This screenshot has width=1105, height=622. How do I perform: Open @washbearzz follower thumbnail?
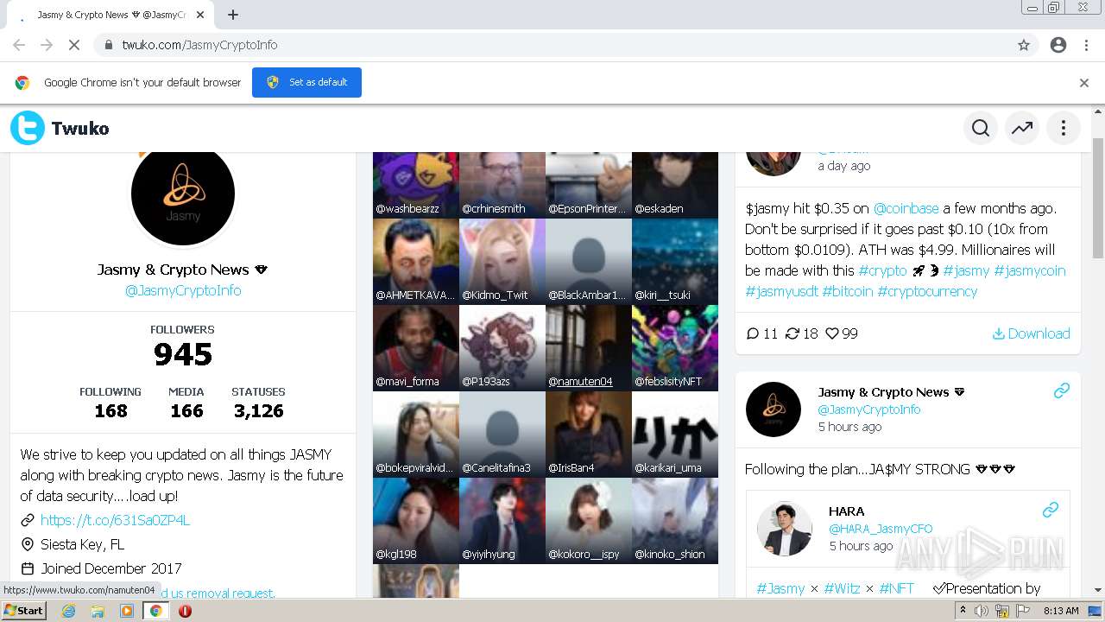click(416, 185)
